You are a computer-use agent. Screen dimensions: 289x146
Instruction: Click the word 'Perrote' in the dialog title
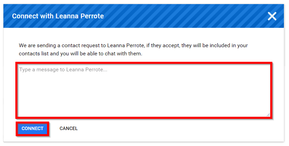92,16
